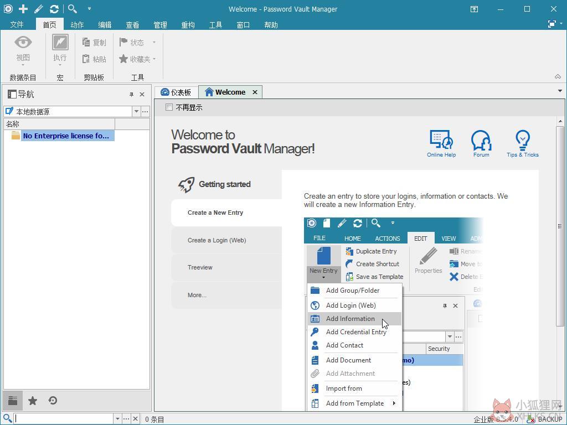Click the Getting started rocket icon

pos(186,185)
